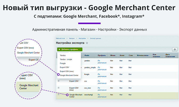The width and height of the screenshot is (179, 107).
Task: Open По умолчанию profile link in csv row
Action: click(102, 82)
